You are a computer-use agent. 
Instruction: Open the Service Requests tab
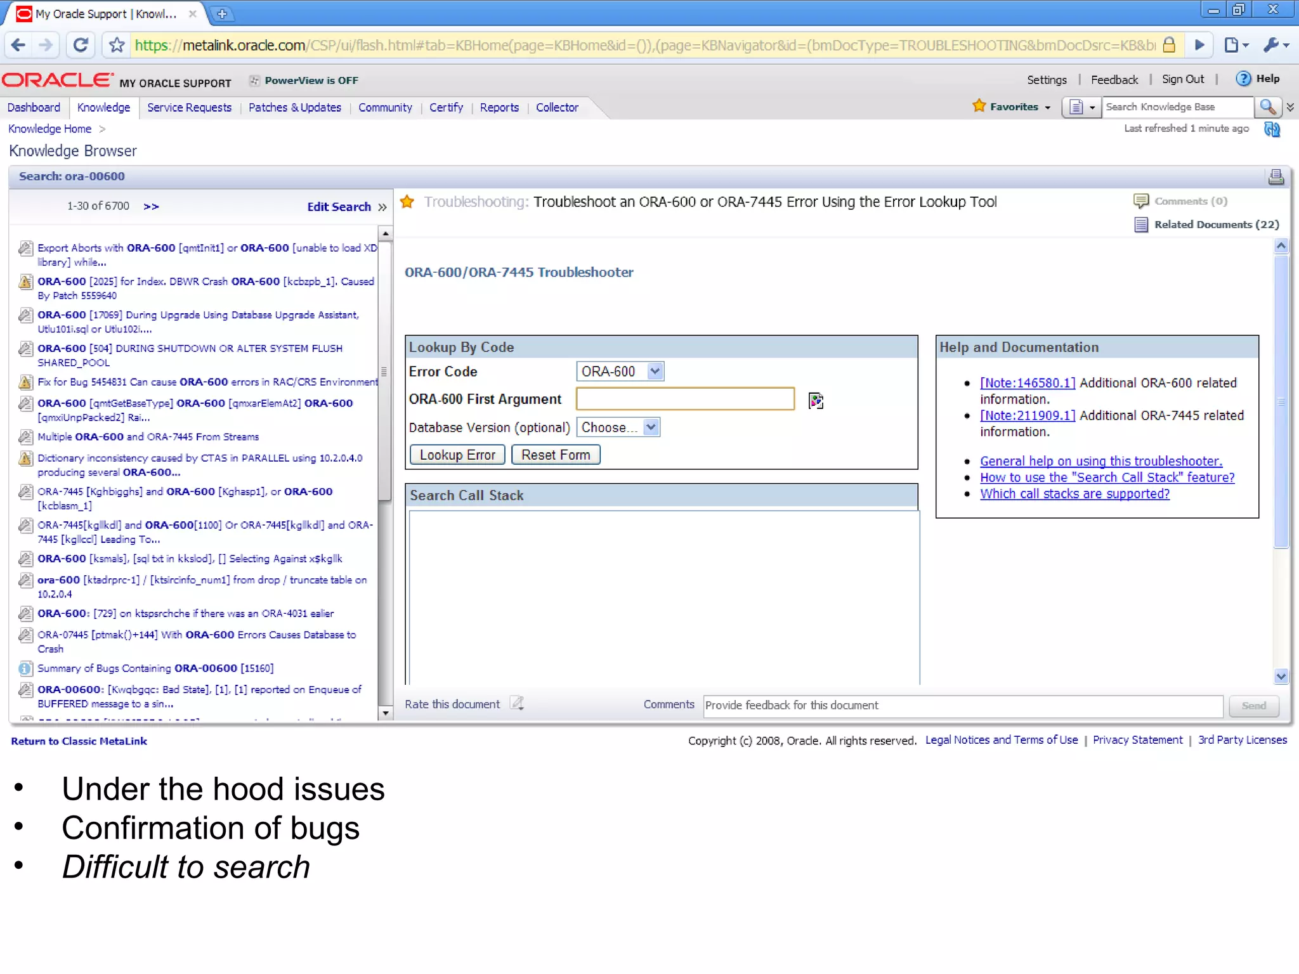(x=189, y=107)
